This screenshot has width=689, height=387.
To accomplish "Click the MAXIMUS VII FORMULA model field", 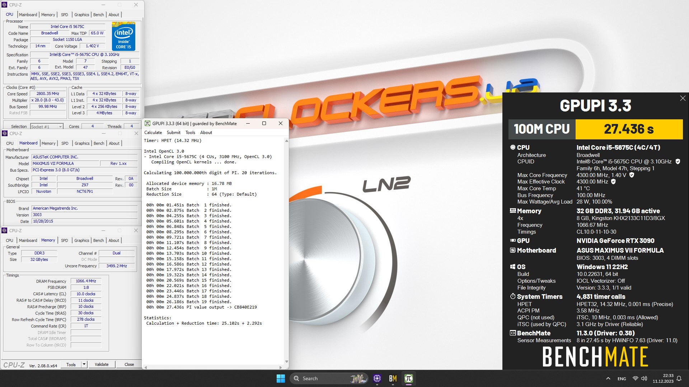I will [x=66, y=163].
